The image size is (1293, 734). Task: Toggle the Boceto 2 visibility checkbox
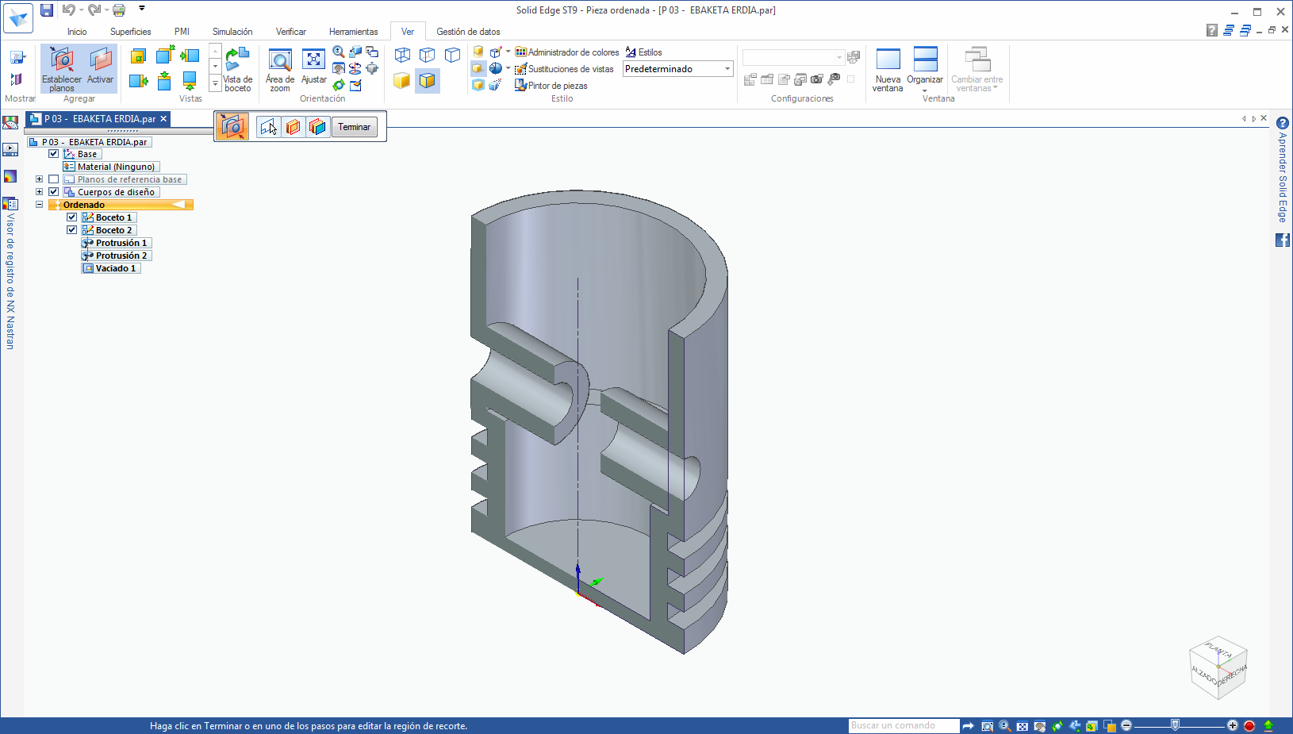(72, 230)
